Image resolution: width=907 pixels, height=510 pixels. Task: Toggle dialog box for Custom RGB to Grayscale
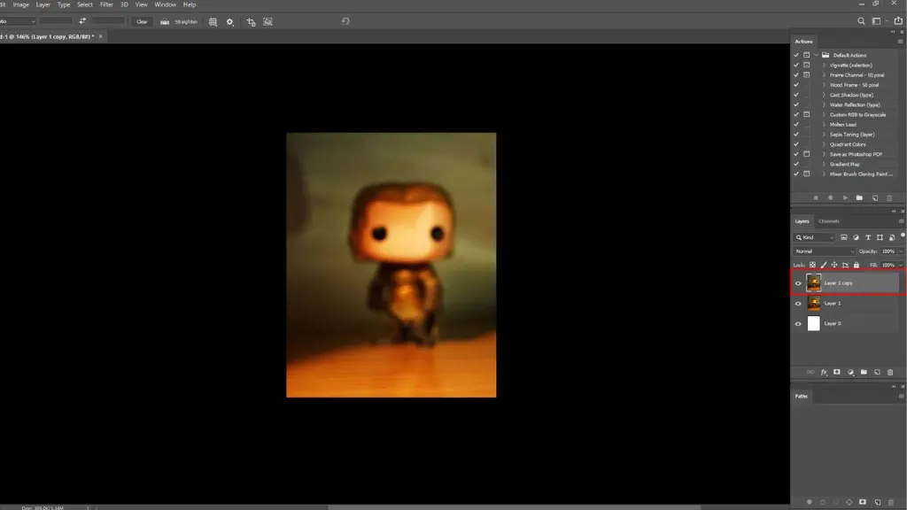coord(806,114)
